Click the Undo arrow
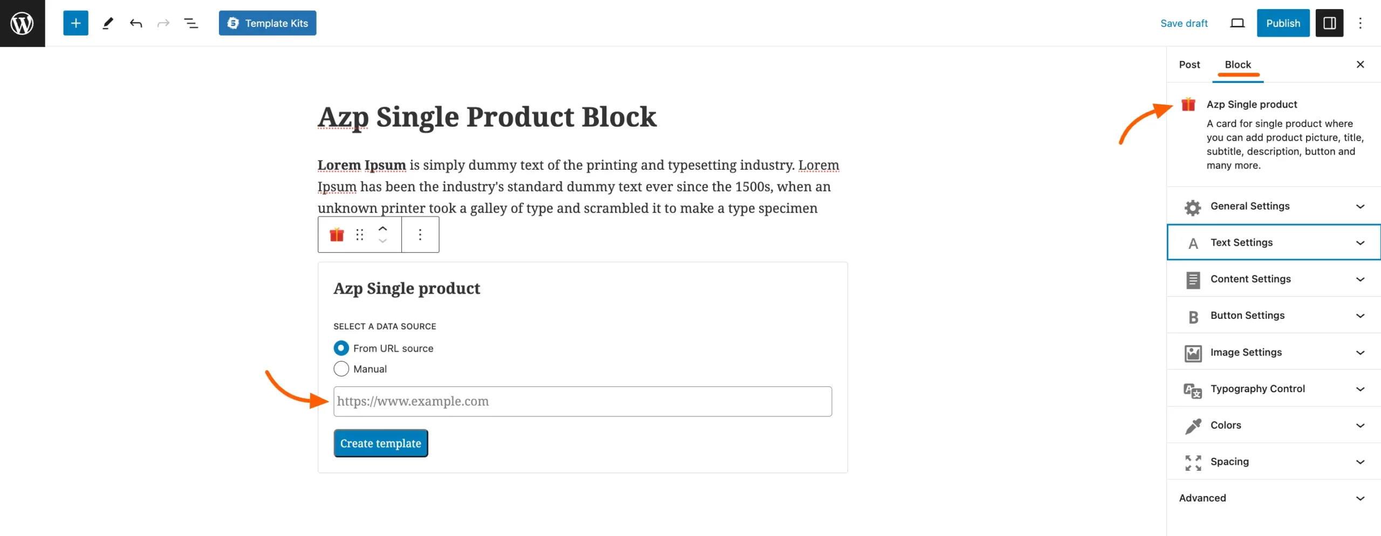 [x=136, y=23]
